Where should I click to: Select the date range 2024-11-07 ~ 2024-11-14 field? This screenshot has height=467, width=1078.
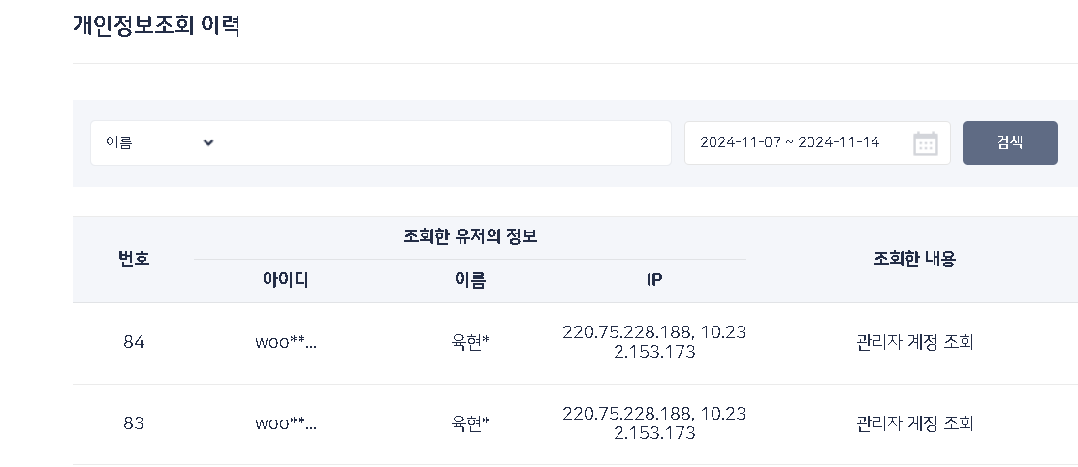789,142
